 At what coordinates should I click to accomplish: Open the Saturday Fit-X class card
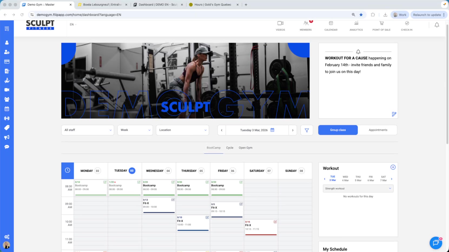(260, 227)
